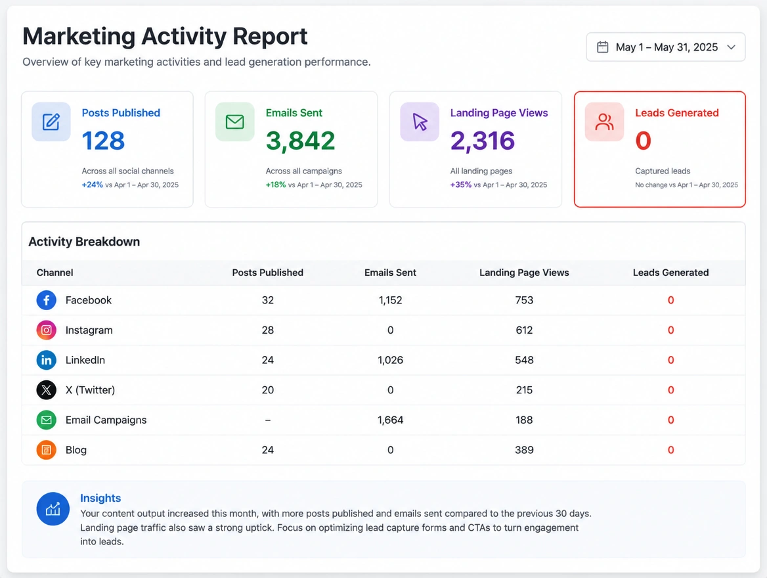Viewport: 767px width, 578px height.
Task: Select the Email Campaigns row label
Action: tap(106, 420)
